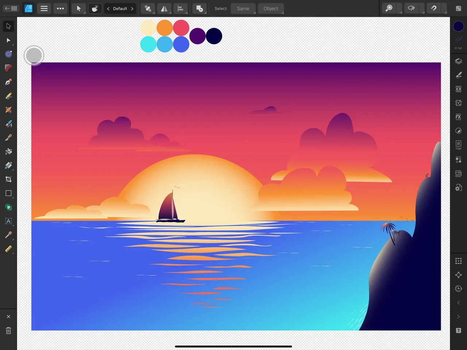Open the document settings gear panel

click(x=459, y=187)
